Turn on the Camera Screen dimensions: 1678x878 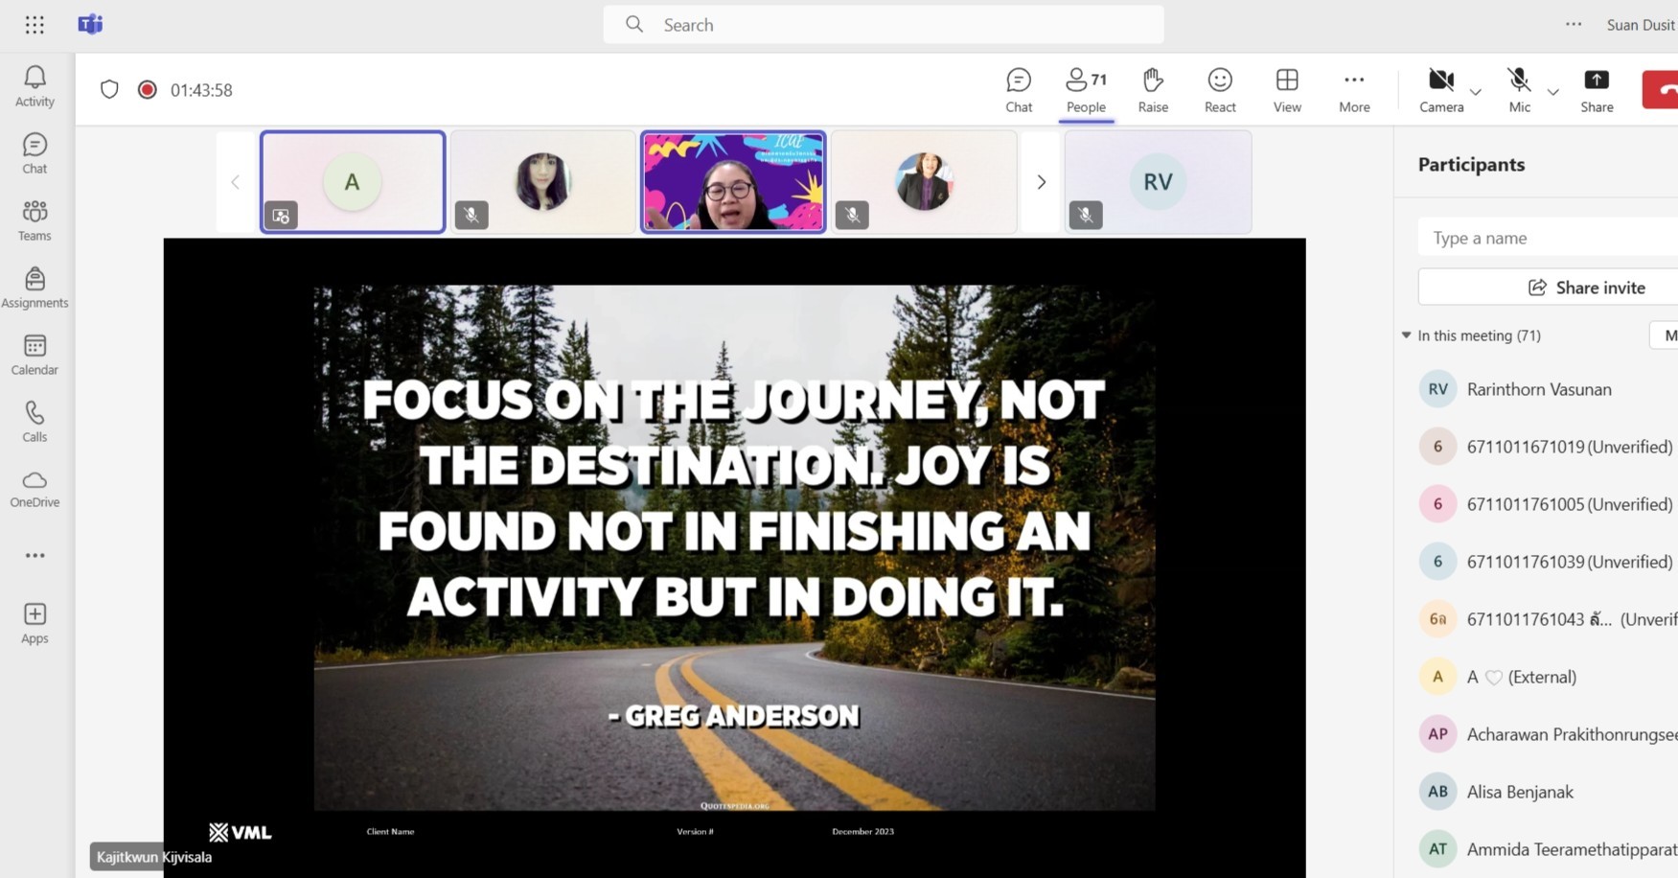tap(1440, 90)
